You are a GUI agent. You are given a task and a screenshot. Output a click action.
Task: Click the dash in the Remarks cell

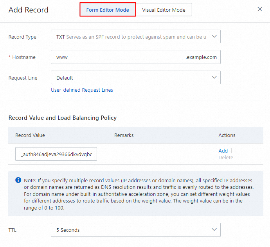[115, 154]
